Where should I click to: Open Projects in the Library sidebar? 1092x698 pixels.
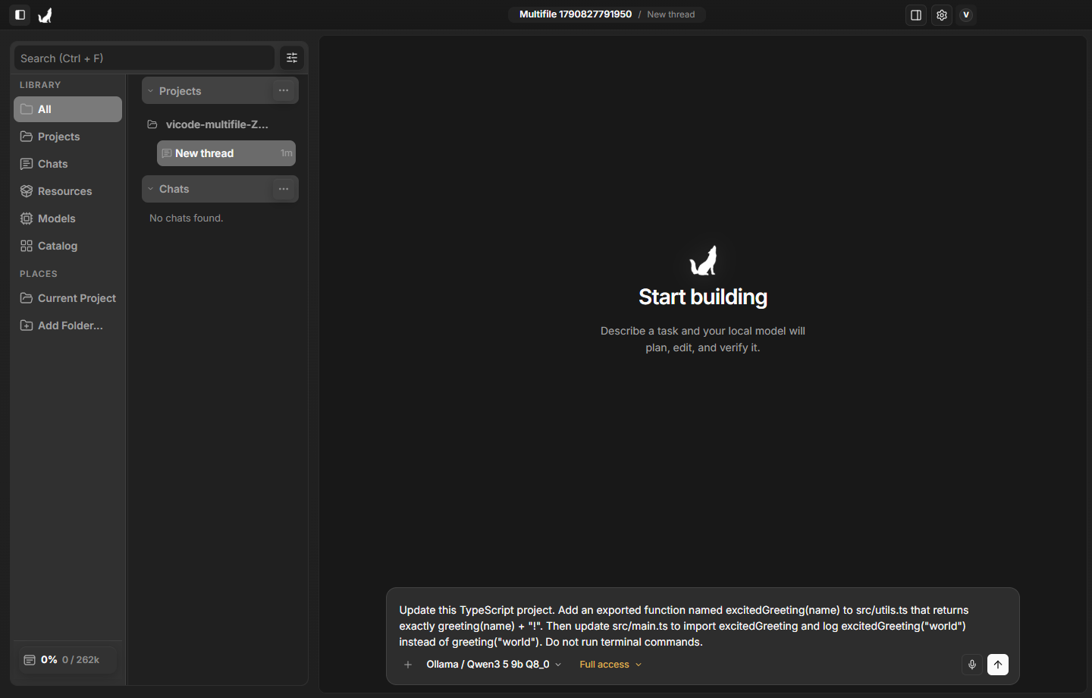pos(67,137)
